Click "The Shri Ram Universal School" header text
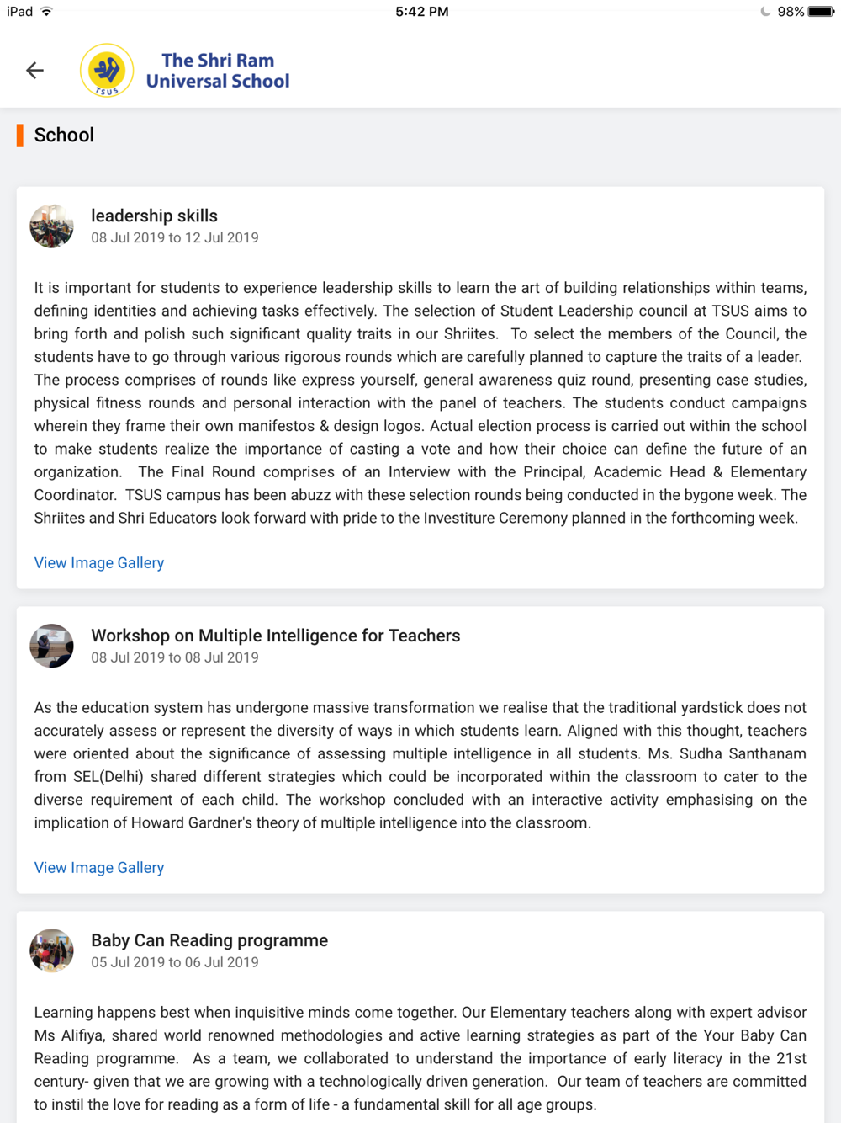The image size is (841, 1123). 218,71
